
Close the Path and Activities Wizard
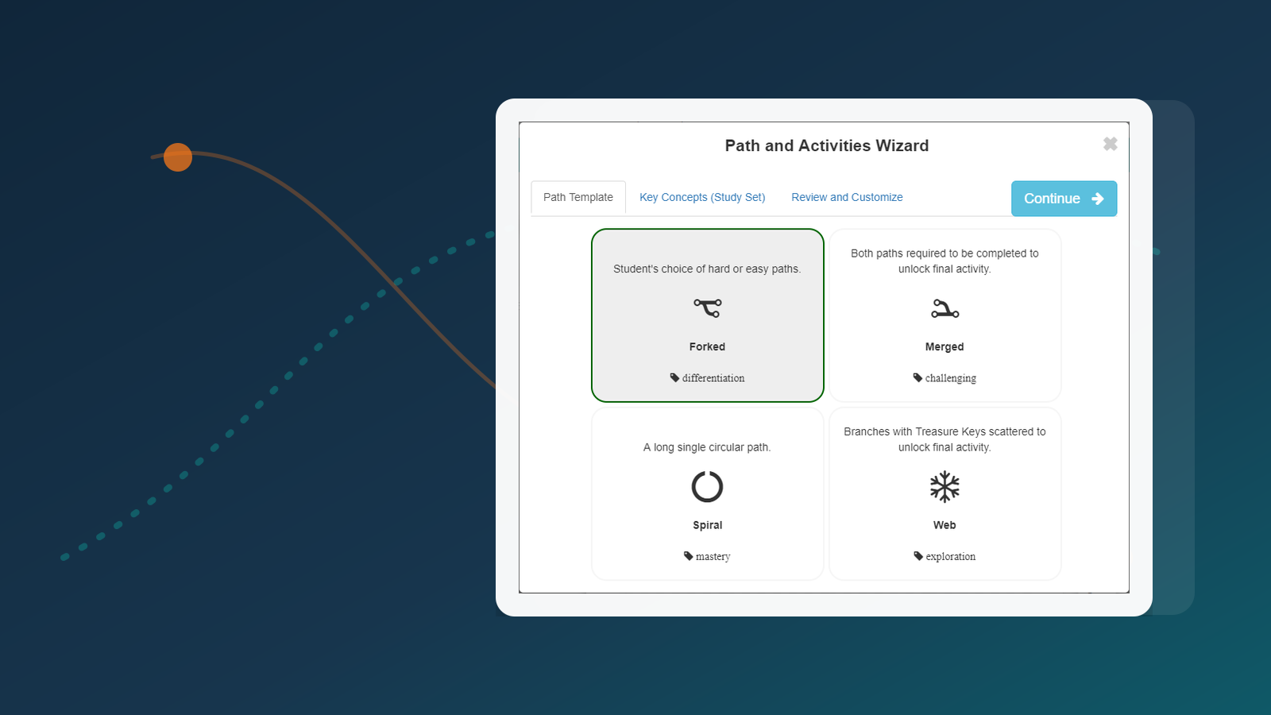point(1110,144)
